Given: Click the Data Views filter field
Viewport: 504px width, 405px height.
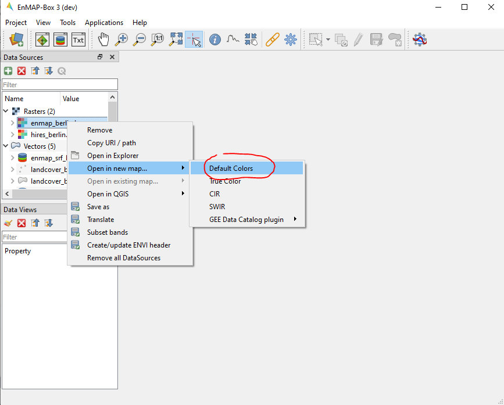Looking at the screenshot, I should (35, 236).
